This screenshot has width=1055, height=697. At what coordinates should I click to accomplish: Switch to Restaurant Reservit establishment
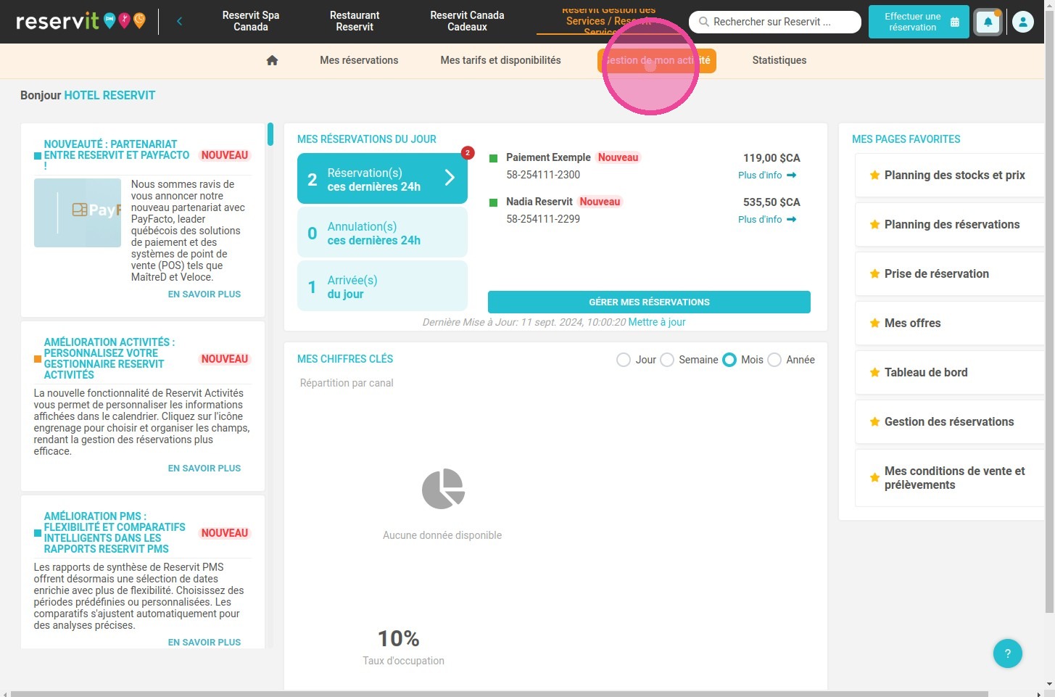point(355,21)
